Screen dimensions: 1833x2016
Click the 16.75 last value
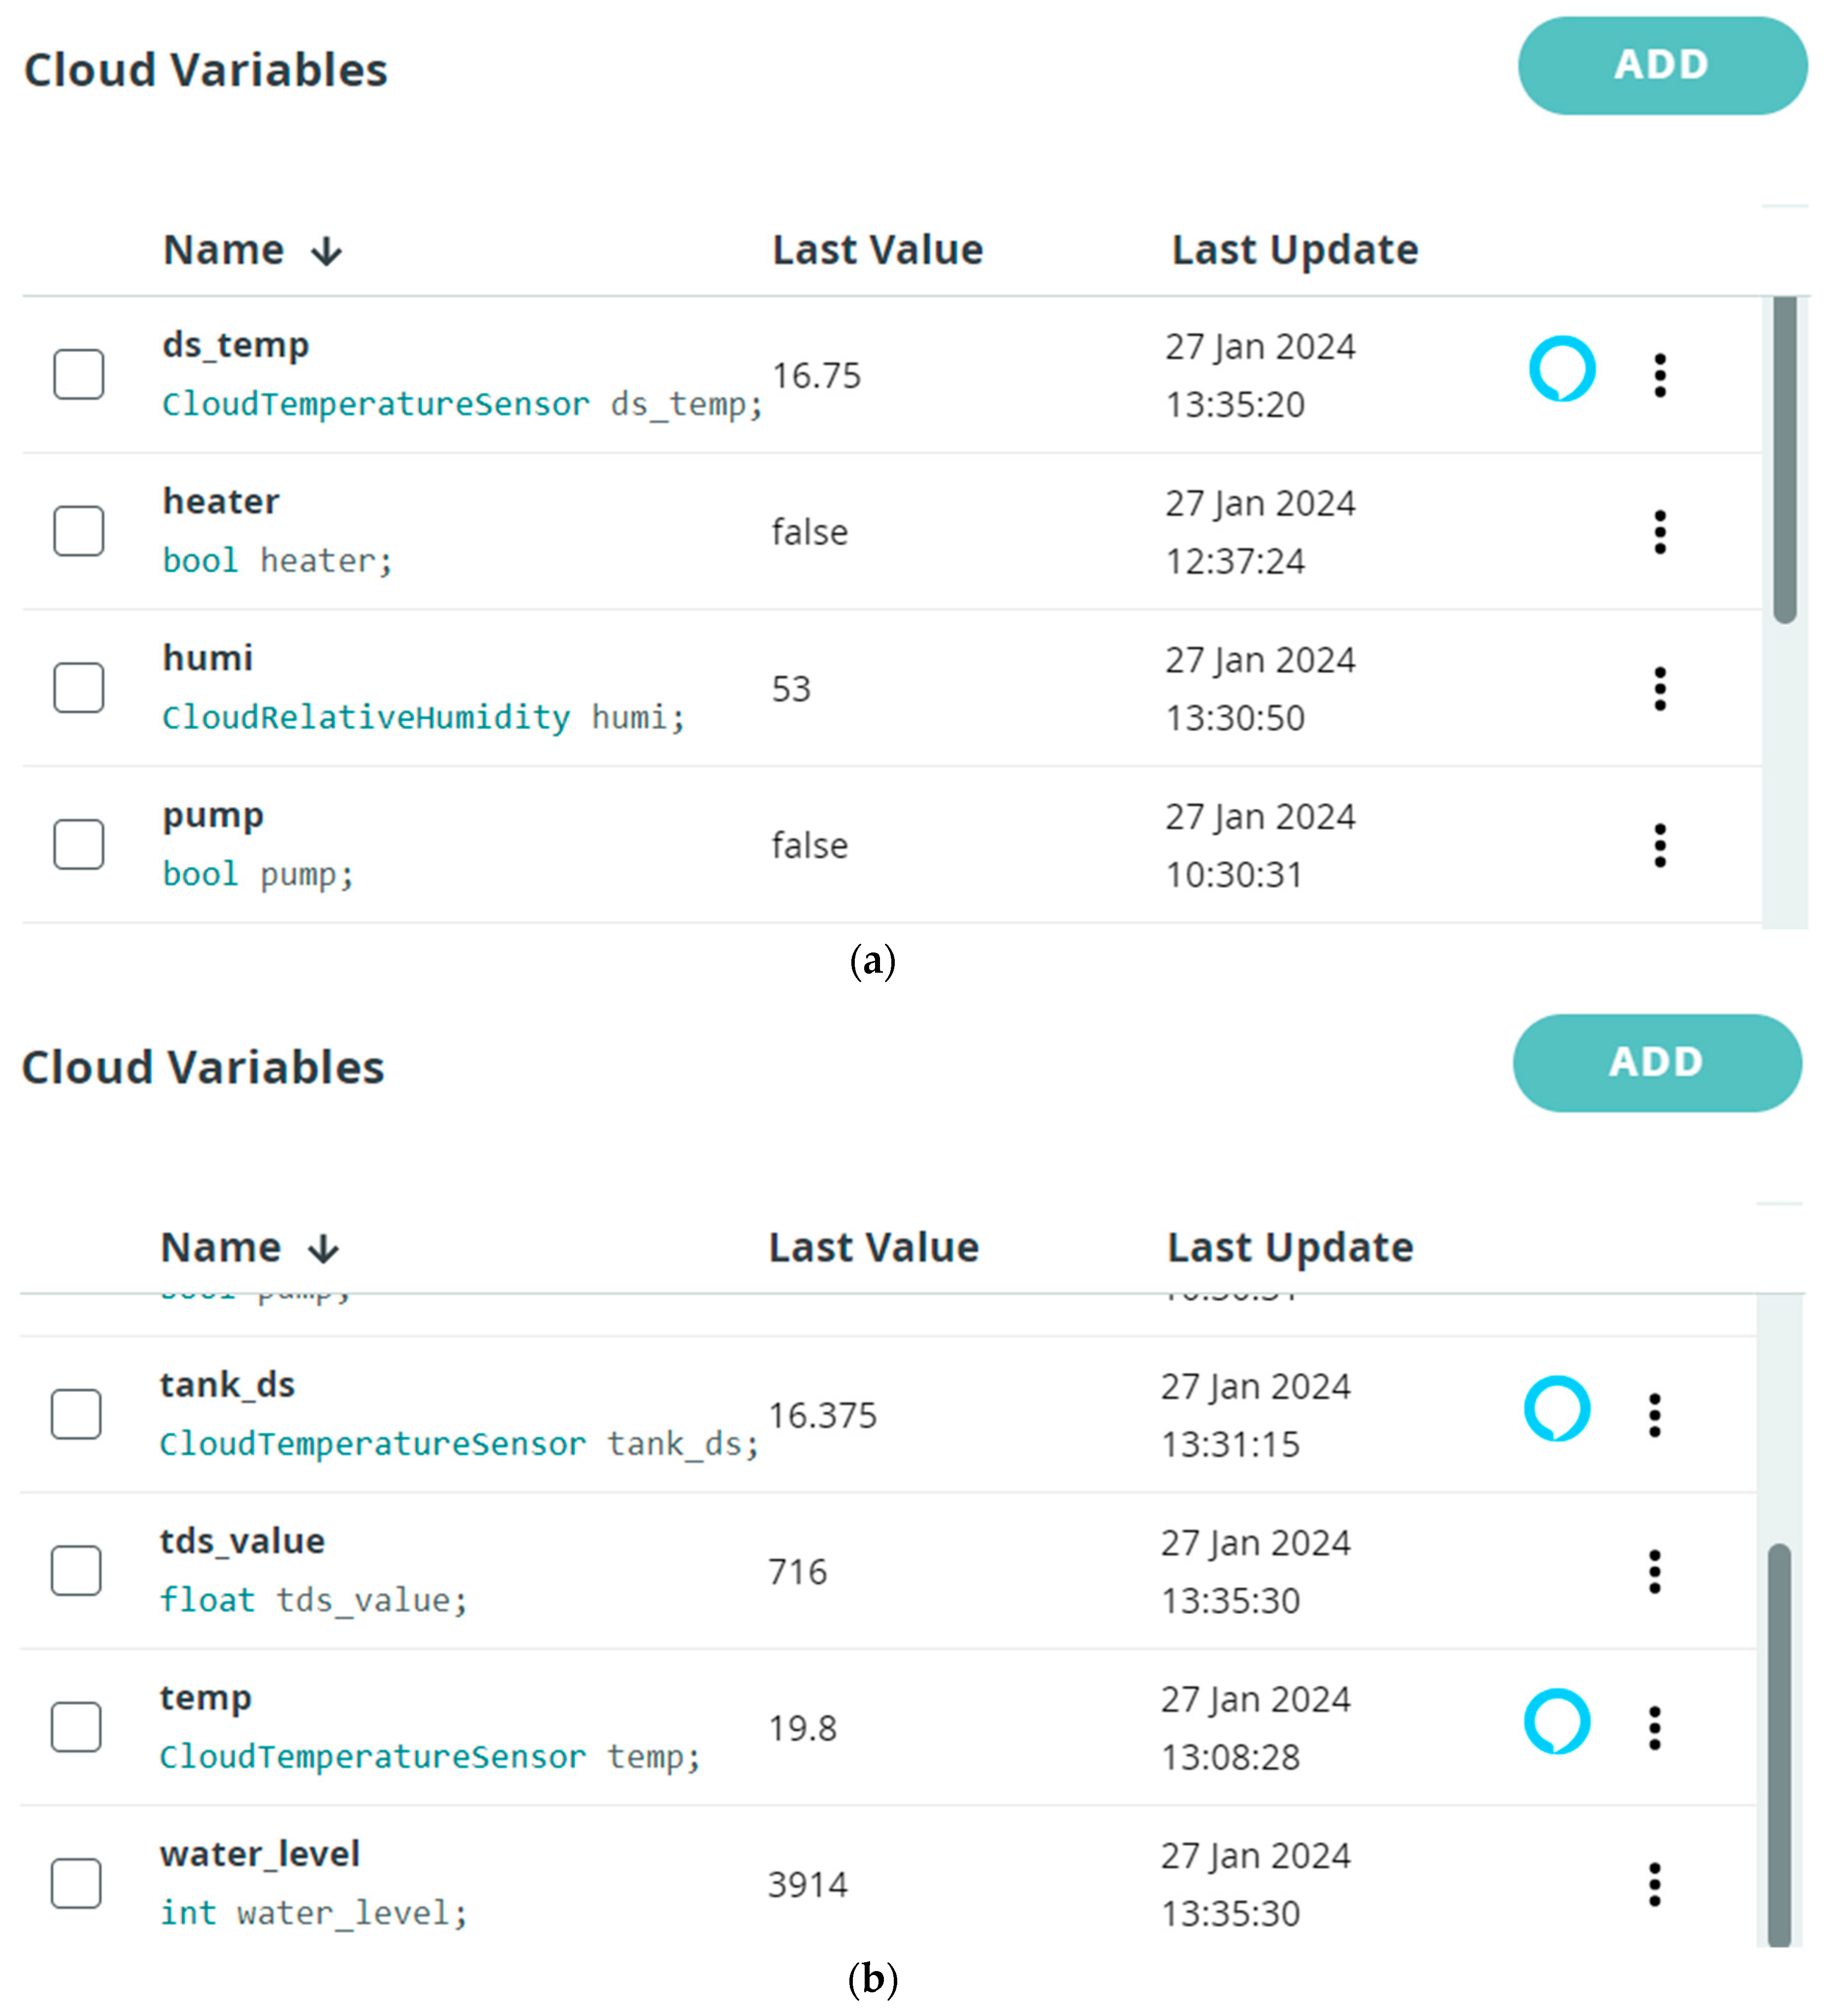click(816, 376)
